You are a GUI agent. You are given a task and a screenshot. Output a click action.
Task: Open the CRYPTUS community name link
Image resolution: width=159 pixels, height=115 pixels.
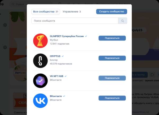click(x=55, y=56)
